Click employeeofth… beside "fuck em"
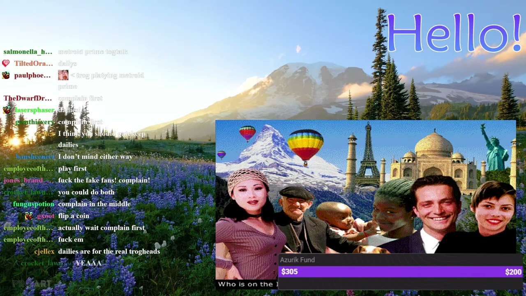The image size is (526, 296). (28, 239)
